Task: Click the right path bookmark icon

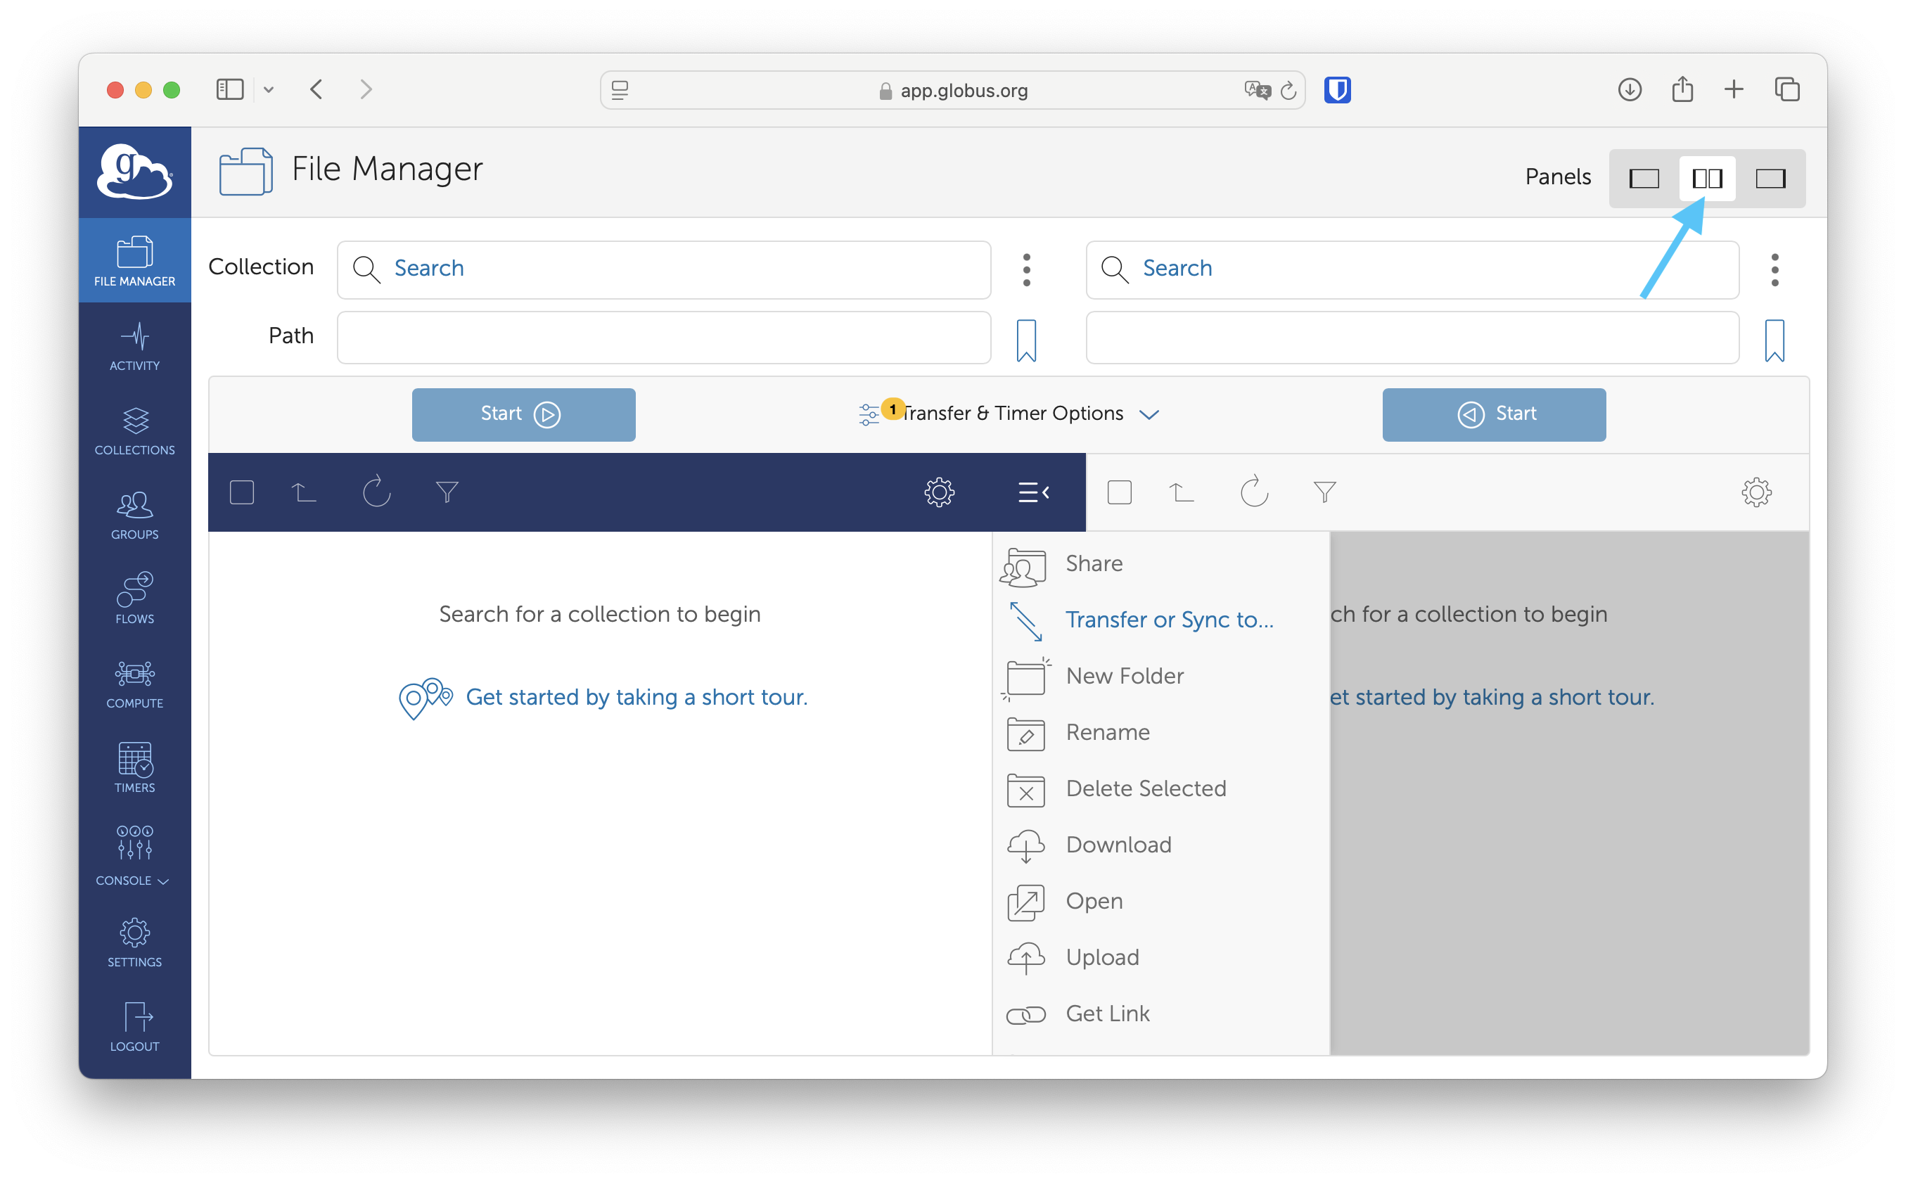Action: pyautogui.click(x=1774, y=340)
